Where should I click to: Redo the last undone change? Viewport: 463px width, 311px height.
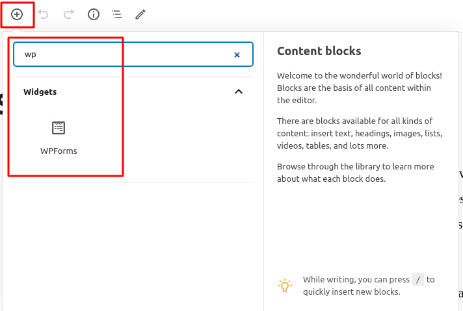coord(68,14)
